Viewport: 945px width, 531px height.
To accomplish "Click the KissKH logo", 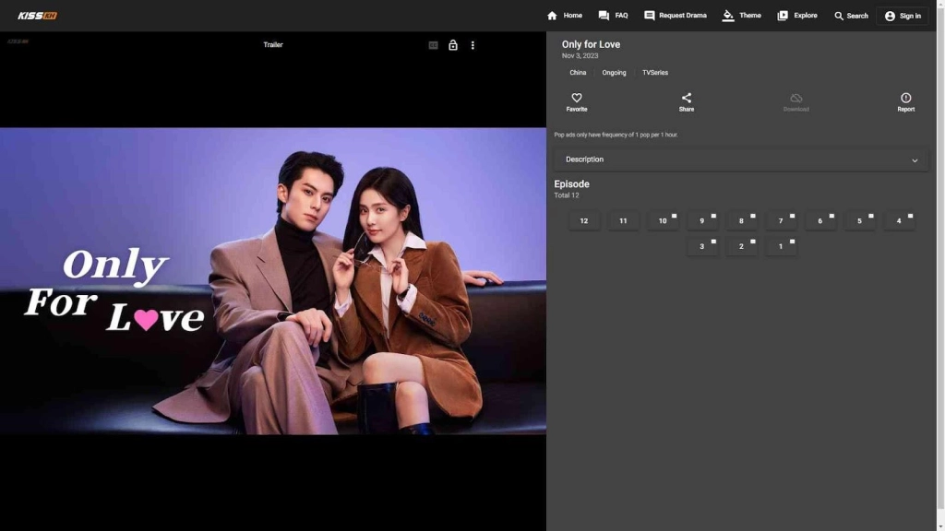I will point(37,16).
